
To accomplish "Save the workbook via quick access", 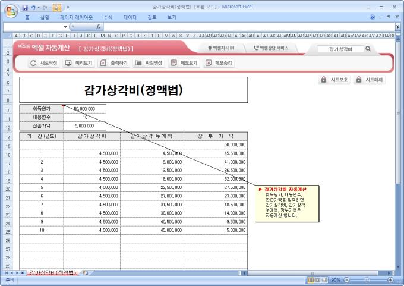I will pyautogui.click(x=25, y=8).
